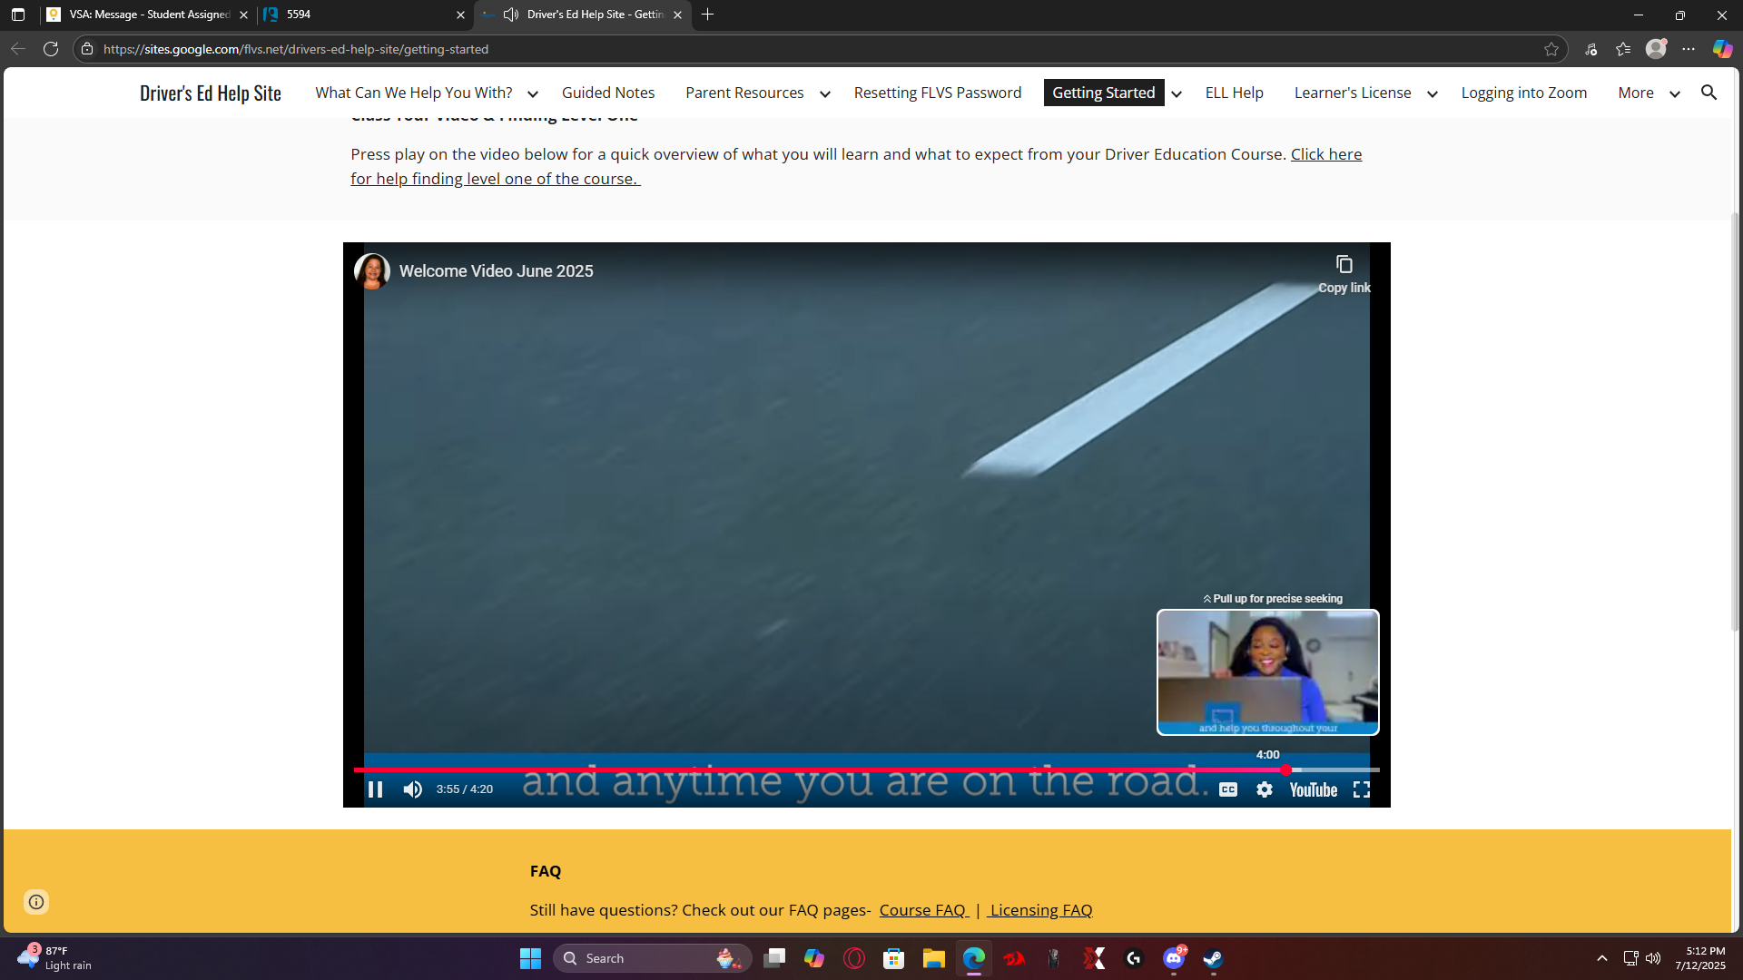Open the site search magnifier icon
Viewport: 1743px width, 980px height.
(x=1709, y=93)
